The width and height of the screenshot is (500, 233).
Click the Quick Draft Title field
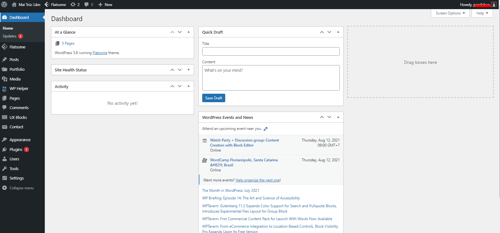tap(271, 52)
